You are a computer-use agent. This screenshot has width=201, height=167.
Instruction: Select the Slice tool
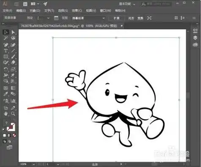13,108
